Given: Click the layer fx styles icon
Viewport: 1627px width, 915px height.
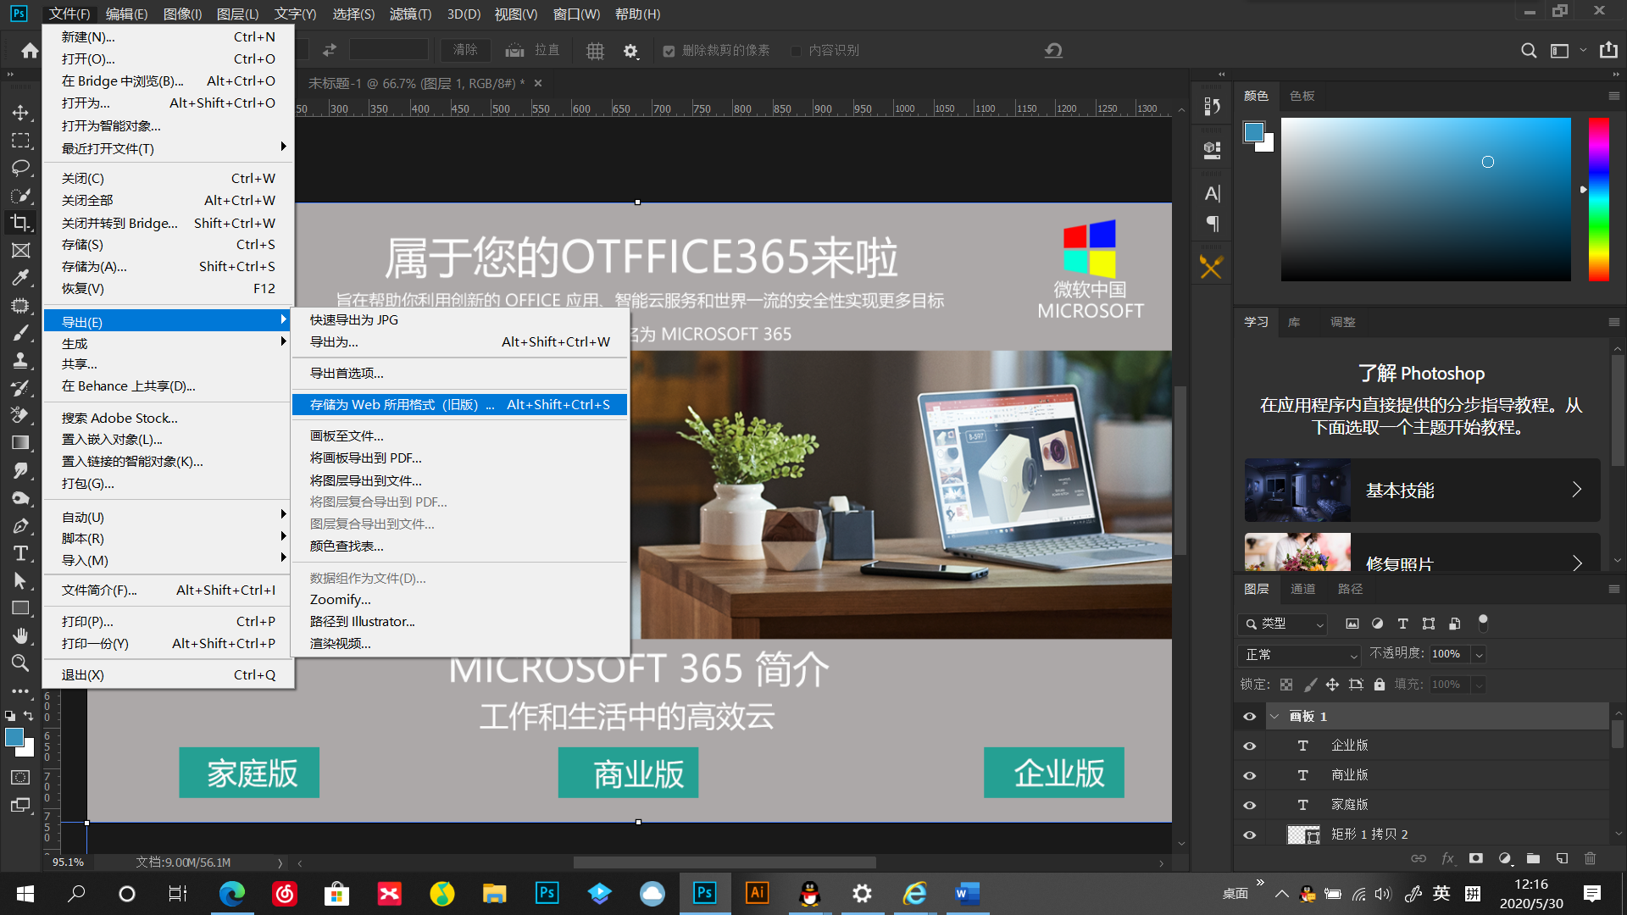Looking at the screenshot, I should click(x=1447, y=858).
